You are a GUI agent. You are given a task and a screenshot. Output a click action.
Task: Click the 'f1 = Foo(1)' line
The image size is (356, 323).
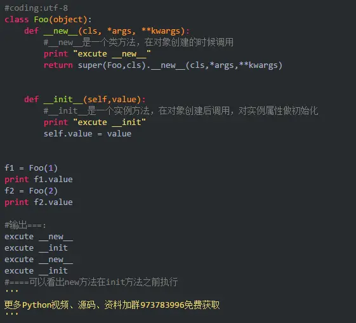tap(31, 168)
